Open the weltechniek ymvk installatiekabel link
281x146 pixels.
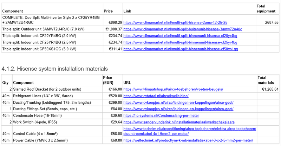188,140
